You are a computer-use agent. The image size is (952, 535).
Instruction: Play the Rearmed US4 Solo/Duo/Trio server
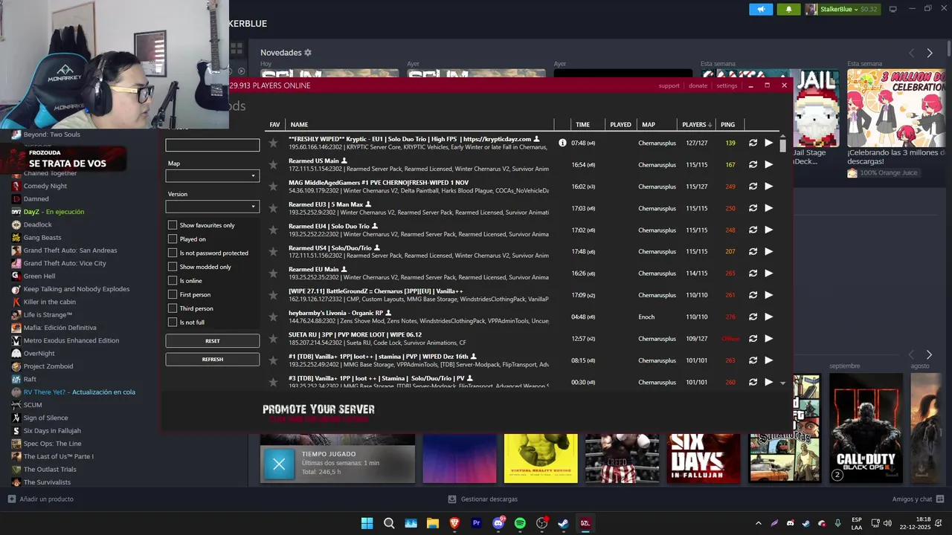769,251
